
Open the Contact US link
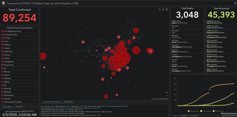pos(95,108)
